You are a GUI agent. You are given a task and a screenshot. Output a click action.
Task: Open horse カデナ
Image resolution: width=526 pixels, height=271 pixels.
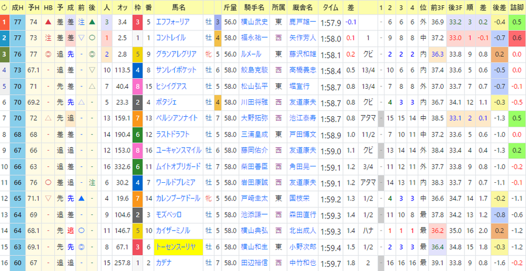[164, 263]
